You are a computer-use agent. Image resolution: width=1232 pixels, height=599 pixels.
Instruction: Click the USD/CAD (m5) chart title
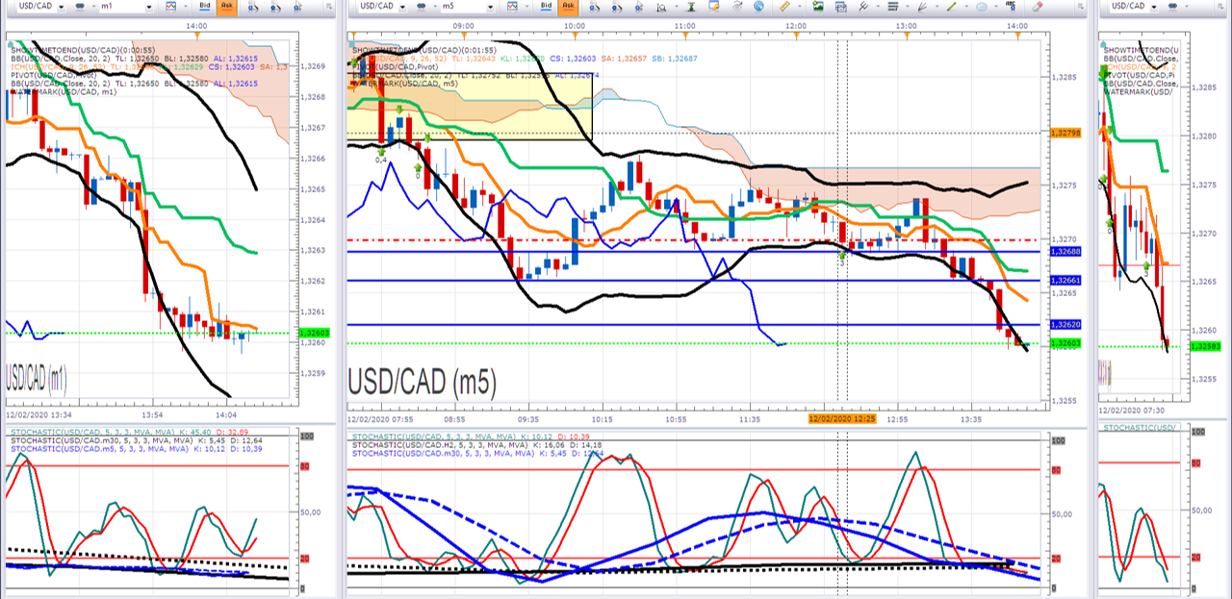tap(422, 384)
